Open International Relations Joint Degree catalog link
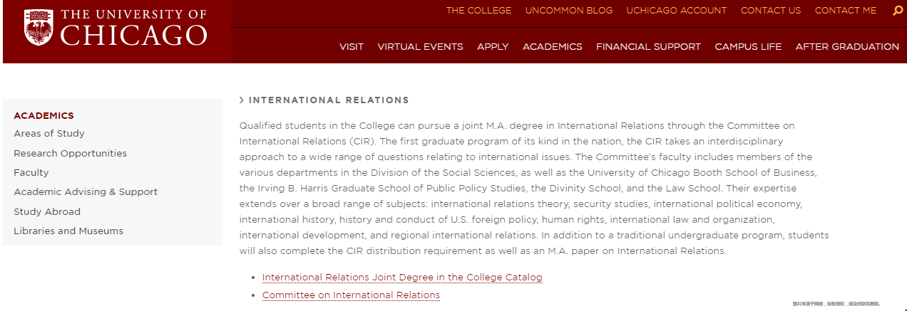Screen dimensions: 907x311 [x=402, y=278]
